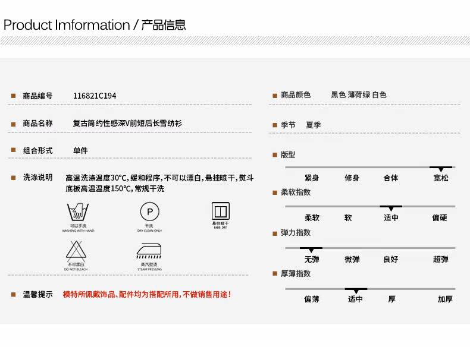
Task: Click the elasticity label 无弹
Action: point(312,259)
